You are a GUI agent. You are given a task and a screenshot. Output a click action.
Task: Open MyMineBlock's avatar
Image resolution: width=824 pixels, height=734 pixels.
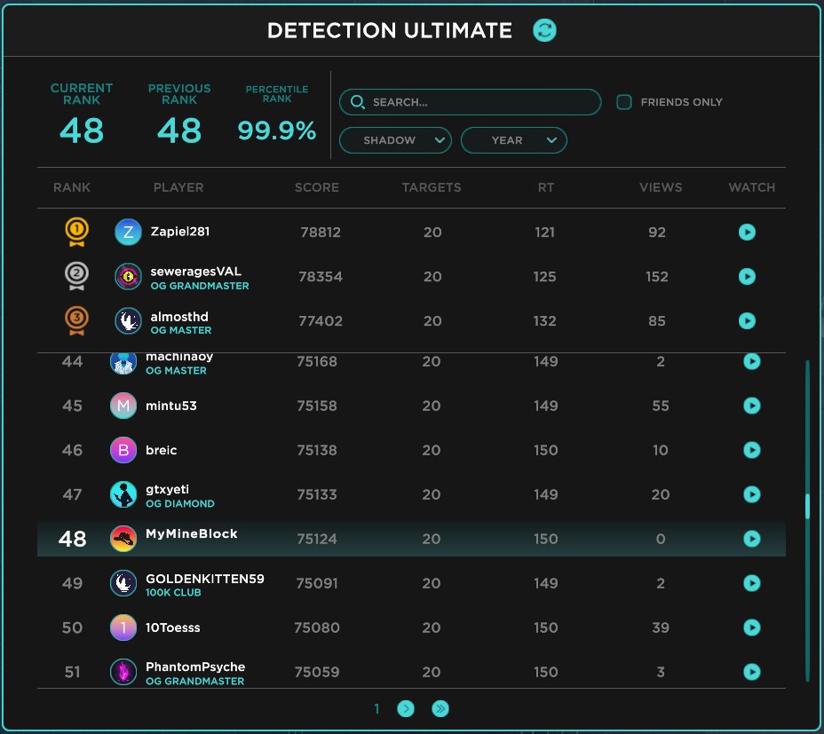coord(123,539)
